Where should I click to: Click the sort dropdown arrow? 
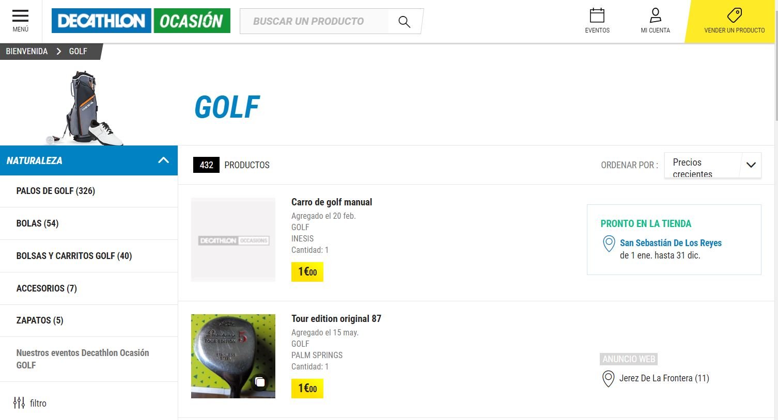(x=751, y=165)
